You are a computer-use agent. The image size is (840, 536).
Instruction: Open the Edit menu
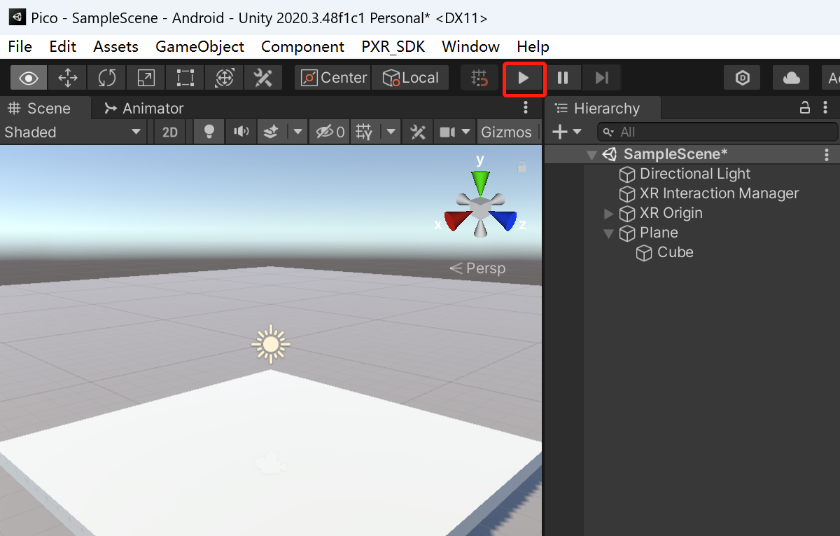coord(62,46)
